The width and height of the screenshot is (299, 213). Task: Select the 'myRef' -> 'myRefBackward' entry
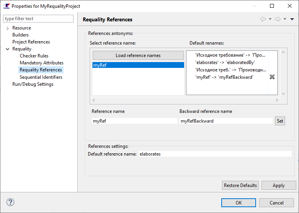(224, 77)
